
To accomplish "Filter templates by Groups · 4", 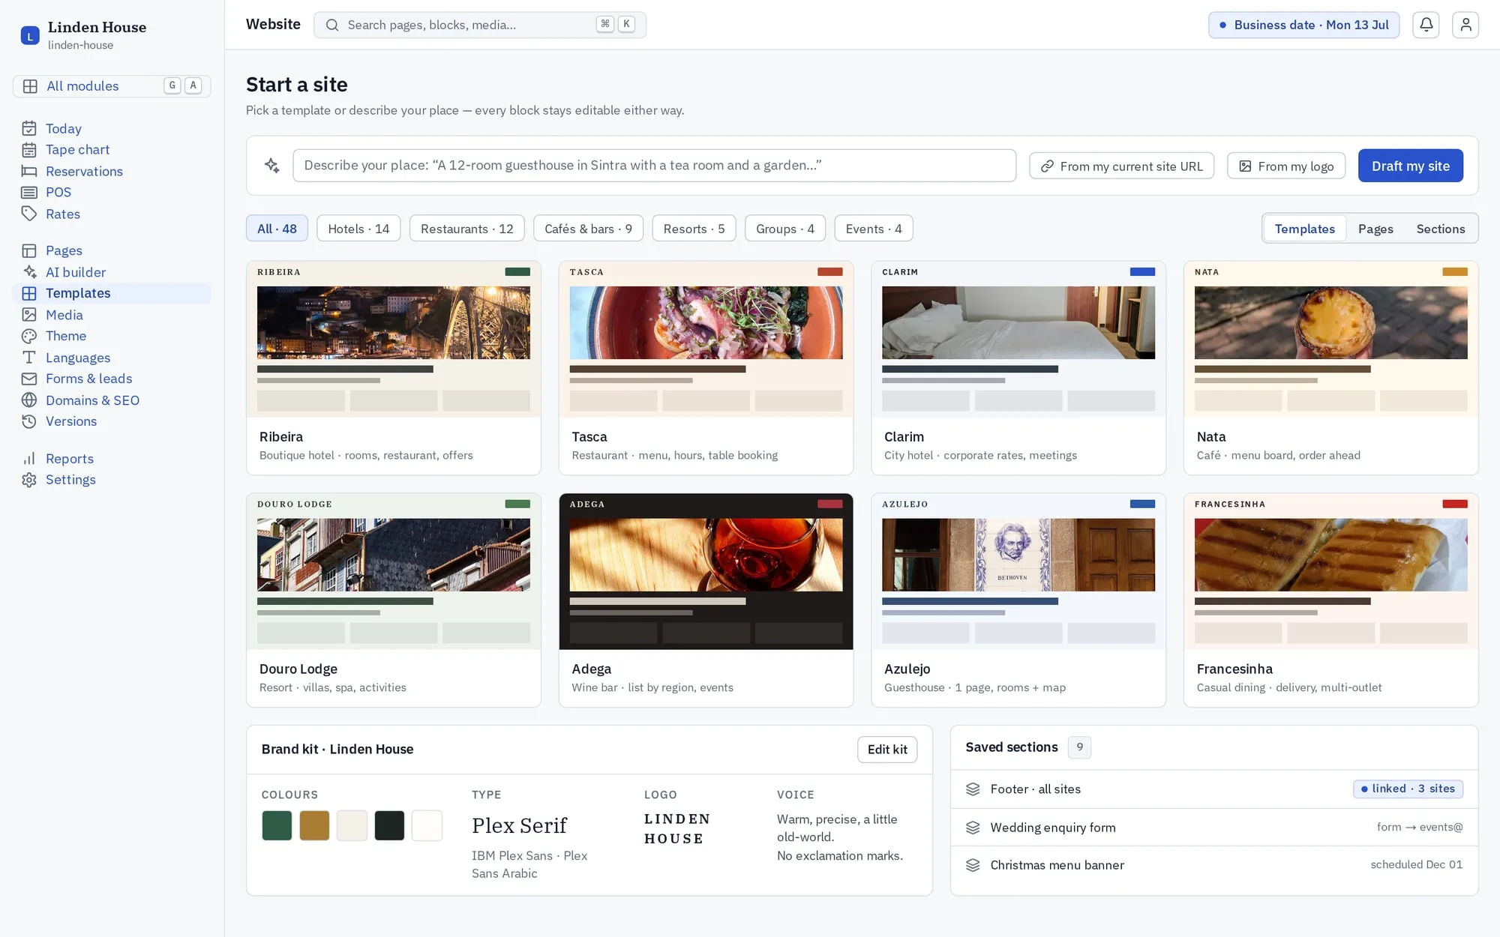I will [x=785, y=229].
